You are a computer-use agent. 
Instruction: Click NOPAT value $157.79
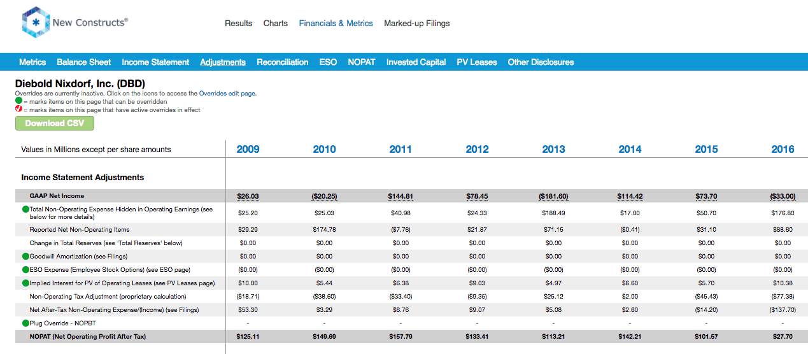point(401,337)
